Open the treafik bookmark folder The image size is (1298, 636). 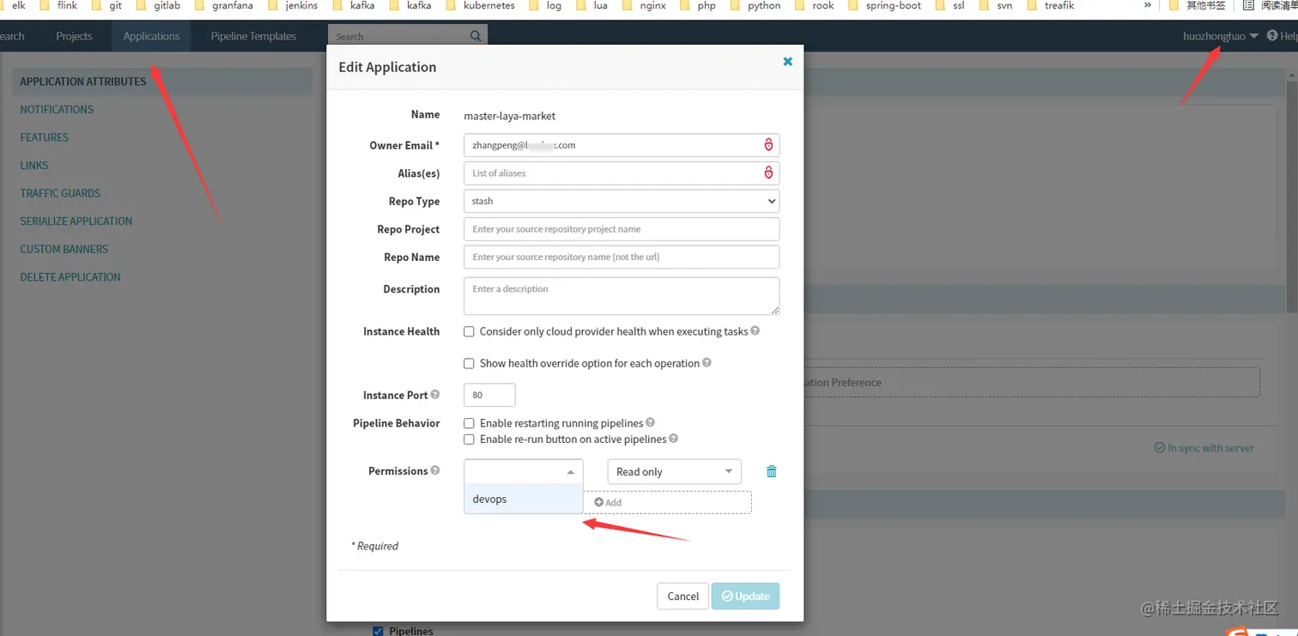click(x=1051, y=5)
